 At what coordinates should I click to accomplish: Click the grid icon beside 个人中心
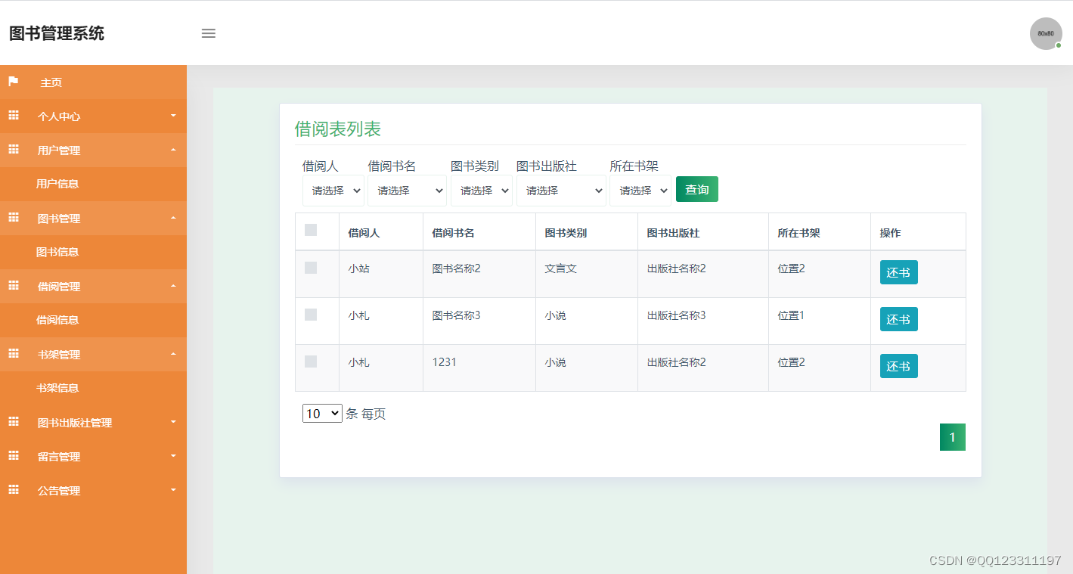tap(14, 116)
